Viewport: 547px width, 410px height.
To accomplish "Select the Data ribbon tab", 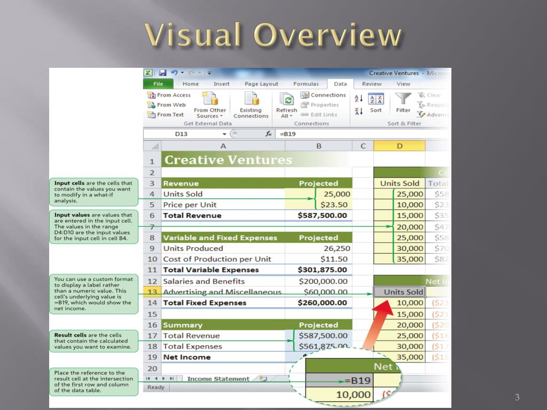I will [340, 84].
